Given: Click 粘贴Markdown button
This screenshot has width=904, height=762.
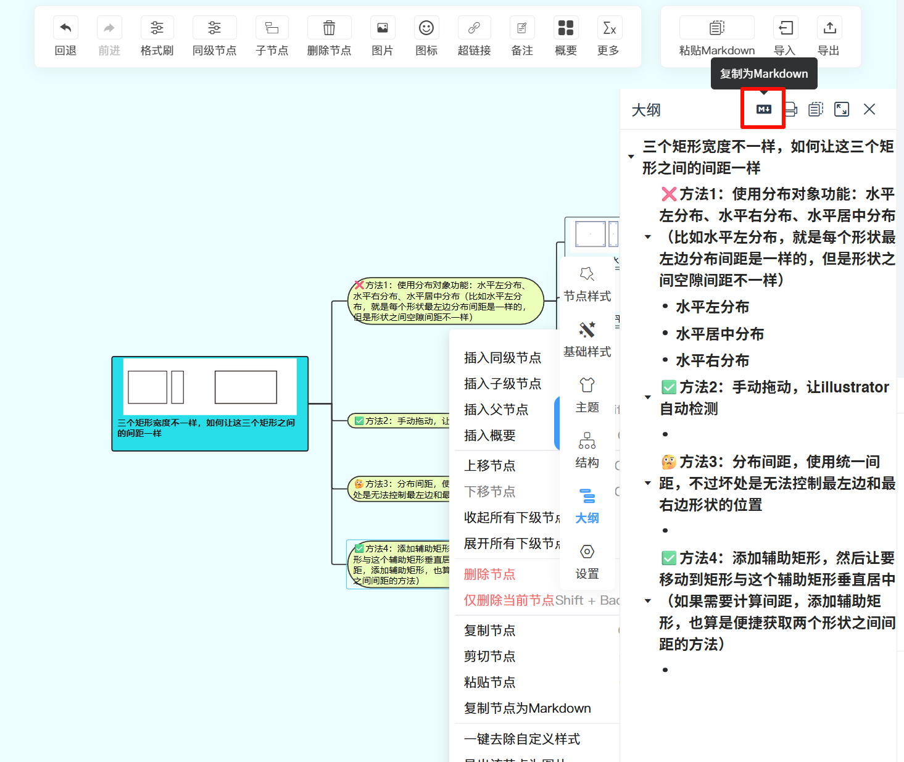Looking at the screenshot, I should coord(716,37).
